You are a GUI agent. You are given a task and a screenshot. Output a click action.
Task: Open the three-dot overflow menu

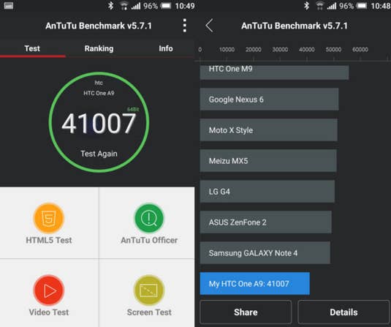[x=184, y=26]
